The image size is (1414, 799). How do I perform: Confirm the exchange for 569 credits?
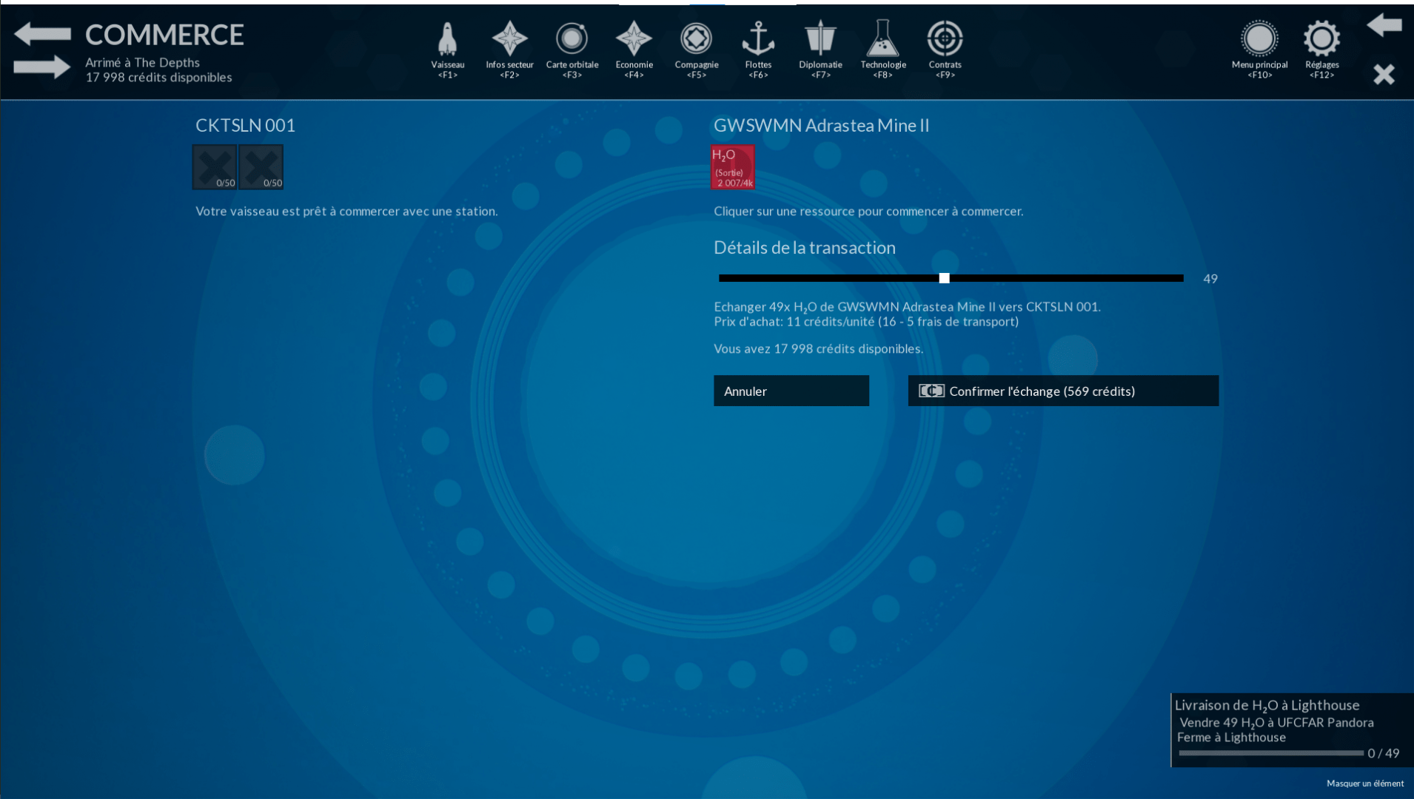tap(1062, 391)
